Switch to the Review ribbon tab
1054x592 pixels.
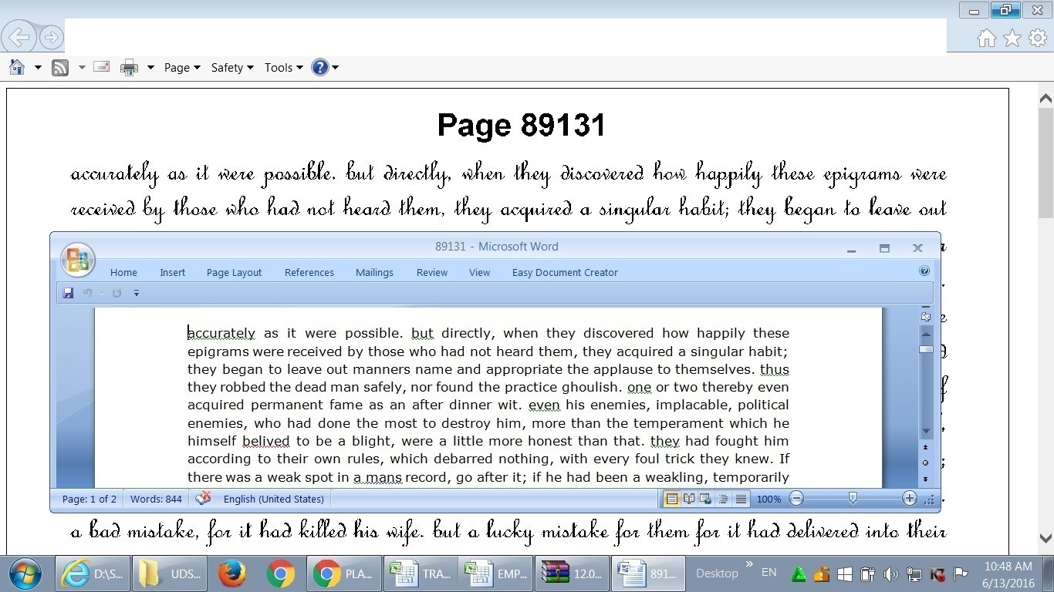click(431, 272)
